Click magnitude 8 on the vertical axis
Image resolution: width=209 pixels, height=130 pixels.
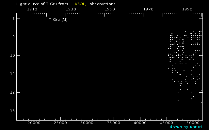(x=13, y=19)
